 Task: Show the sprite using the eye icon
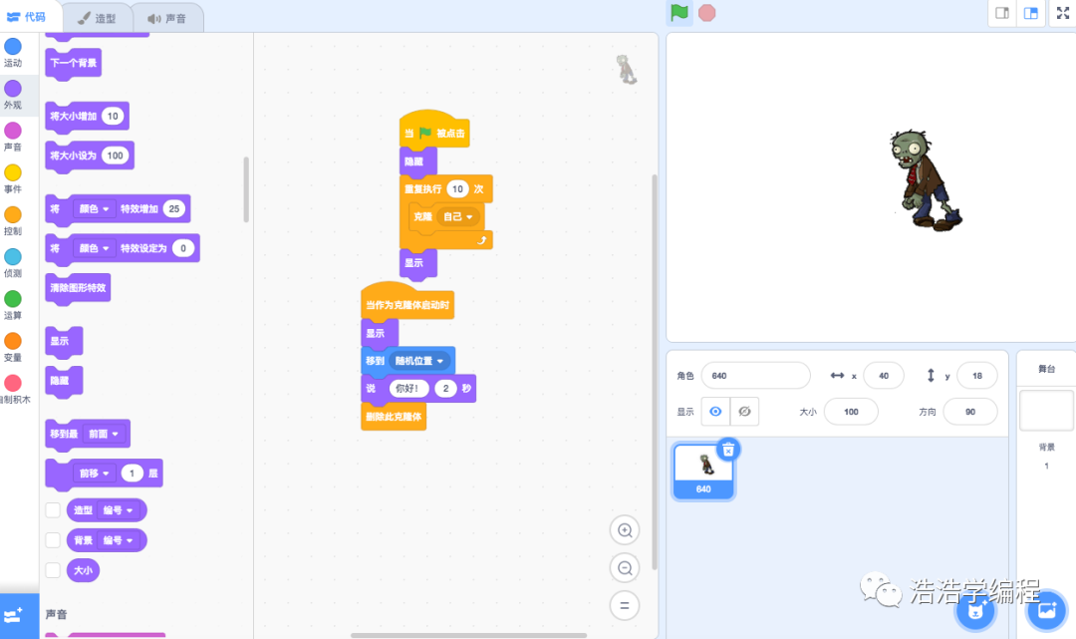[715, 412]
